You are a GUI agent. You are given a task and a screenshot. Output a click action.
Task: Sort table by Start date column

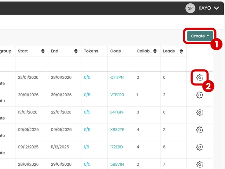pyautogui.click(x=43, y=51)
